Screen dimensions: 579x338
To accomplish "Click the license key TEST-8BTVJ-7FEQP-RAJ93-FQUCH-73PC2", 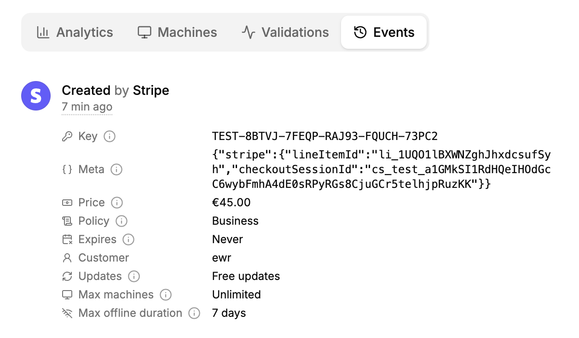I will coord(324,136).
